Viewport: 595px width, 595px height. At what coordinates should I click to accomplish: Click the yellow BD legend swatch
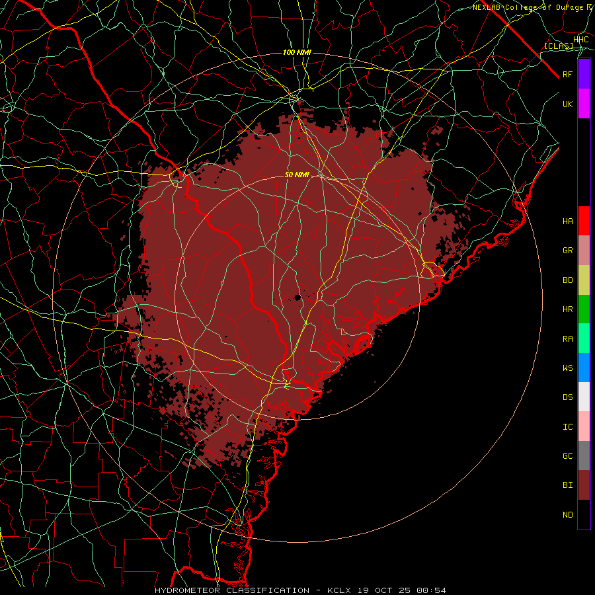(584, 280)
